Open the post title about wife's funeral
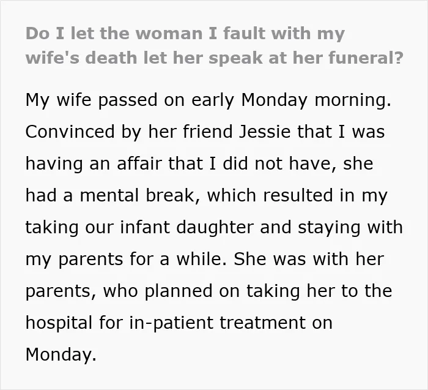 pyautogui.click(x=214, y=46)
